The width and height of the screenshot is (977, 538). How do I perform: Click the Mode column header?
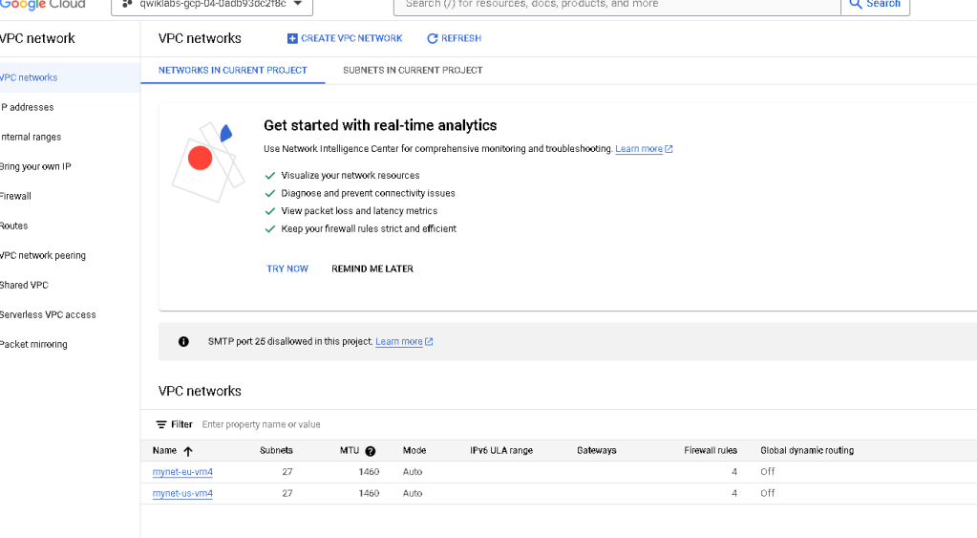tap(414, 451)
